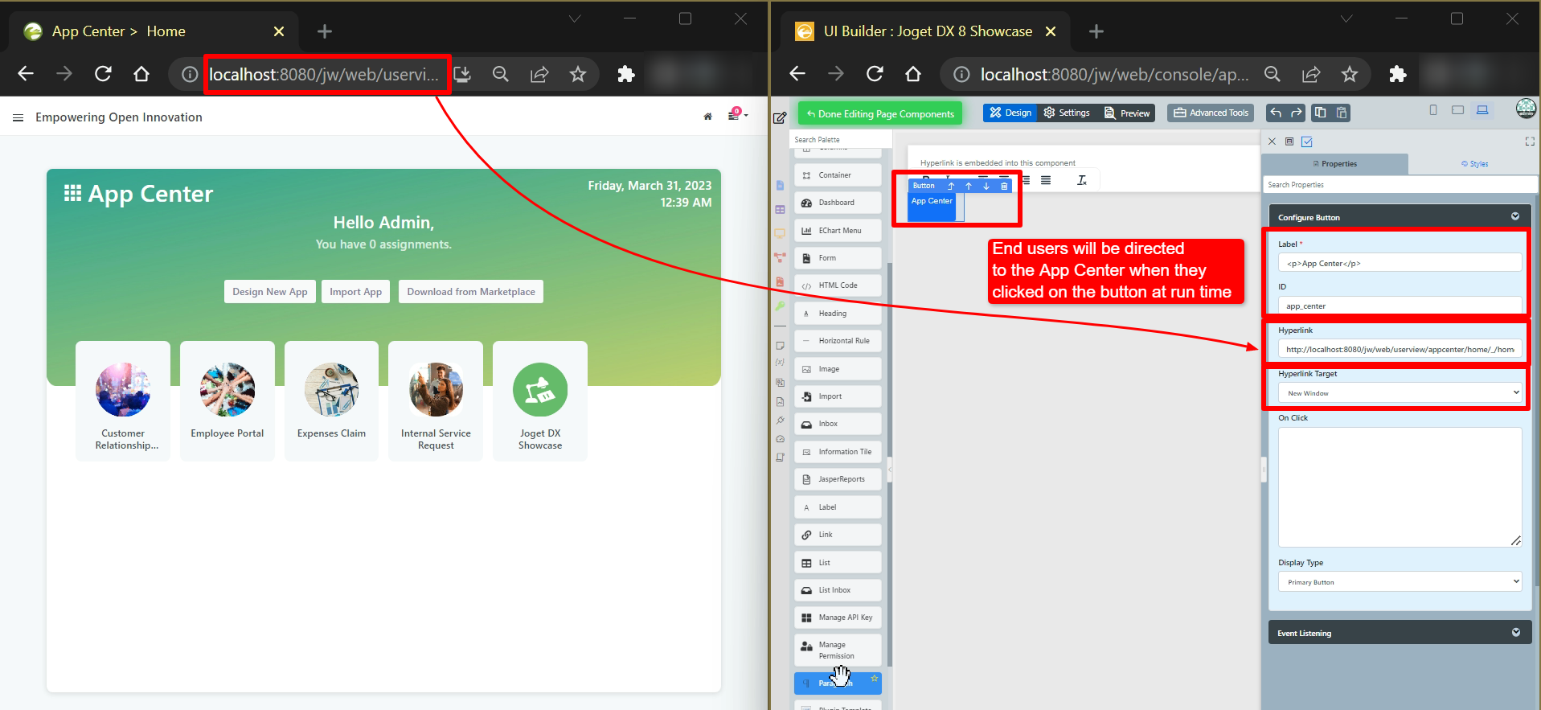This screenshot has height=710, width=1541.
Task: Maximize the properties panel with fullscreen icon
Action: 1529,142
